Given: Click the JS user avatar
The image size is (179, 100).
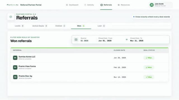Looking at the screenshot, I should click(x=152, y=5).
